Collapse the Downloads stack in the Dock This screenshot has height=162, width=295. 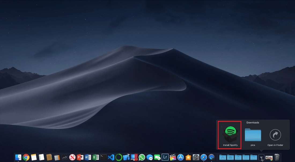(x=261, y=157)
